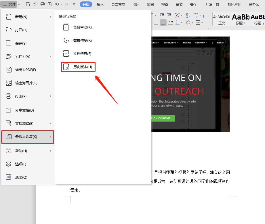Choose 分享文档(D) menu entry
Image resolution: width=265 pixels, height=224 pixels.
[28, 110]
